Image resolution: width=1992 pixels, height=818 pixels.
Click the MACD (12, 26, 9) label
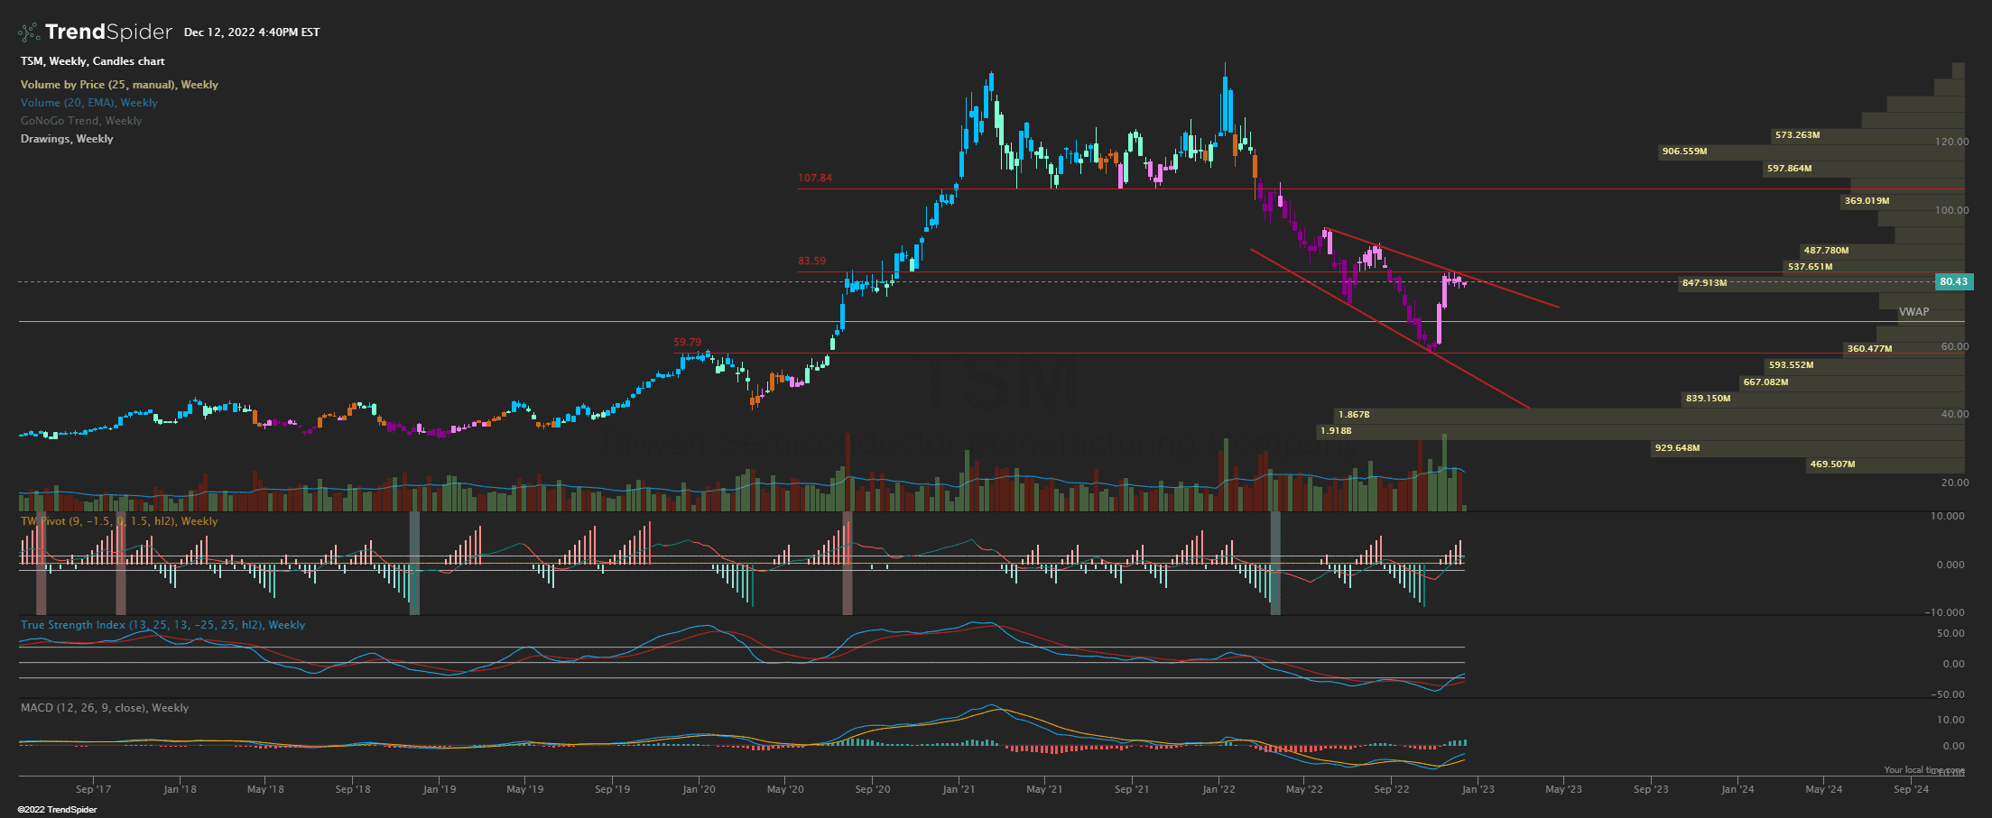[x=103, y=707]
